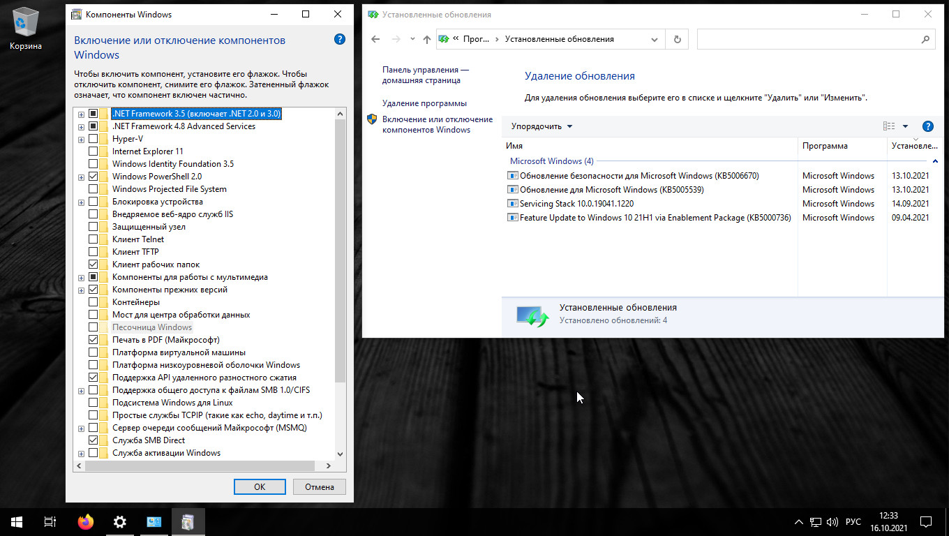This screenshot has height=536, width=949.
Task: Uncheck Печать в PDF (Майкрософт)
Action: point(93,340)
